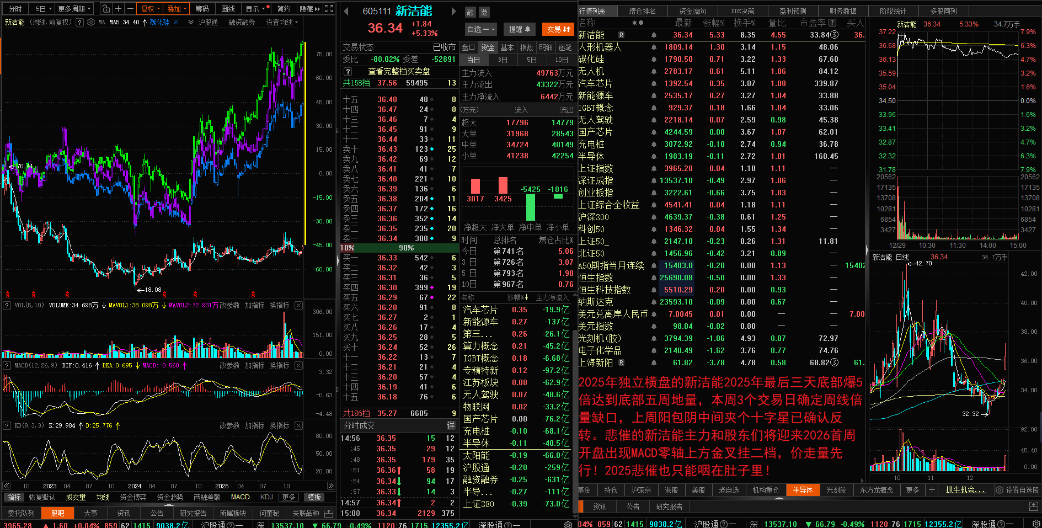The height and width of the screenshot is (528, 1042).
Task: Close the MACD indicator panel
Action: click(x=298, y=365)
